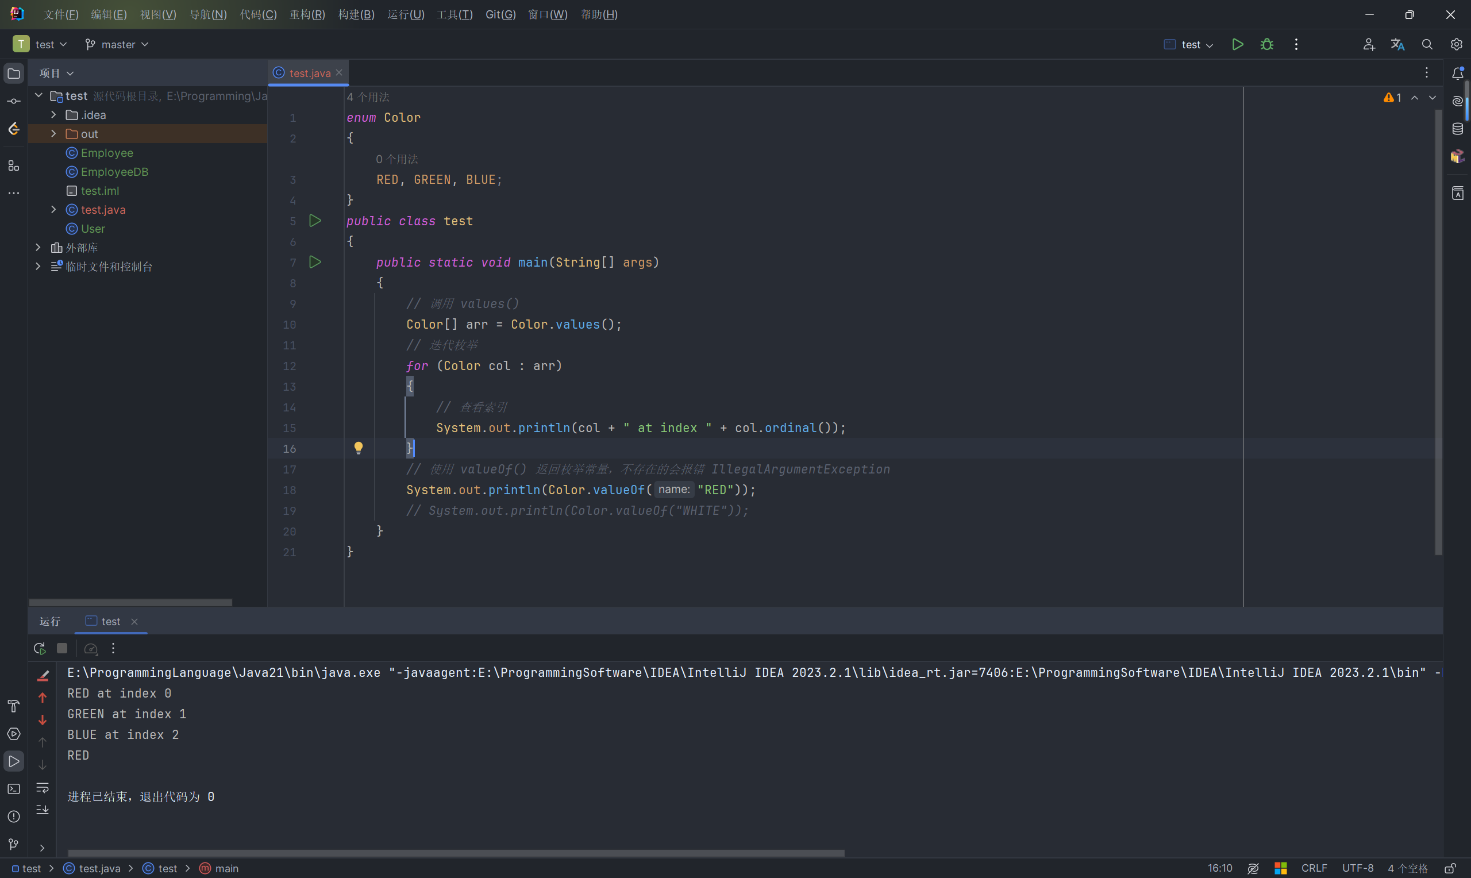Click the run gutter arrow beside main method
This screenshot has height=878, width=1471.
click(x=315, y=262)
